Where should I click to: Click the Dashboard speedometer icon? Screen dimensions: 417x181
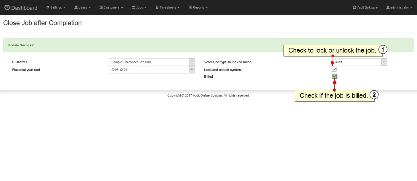[7, 8]
